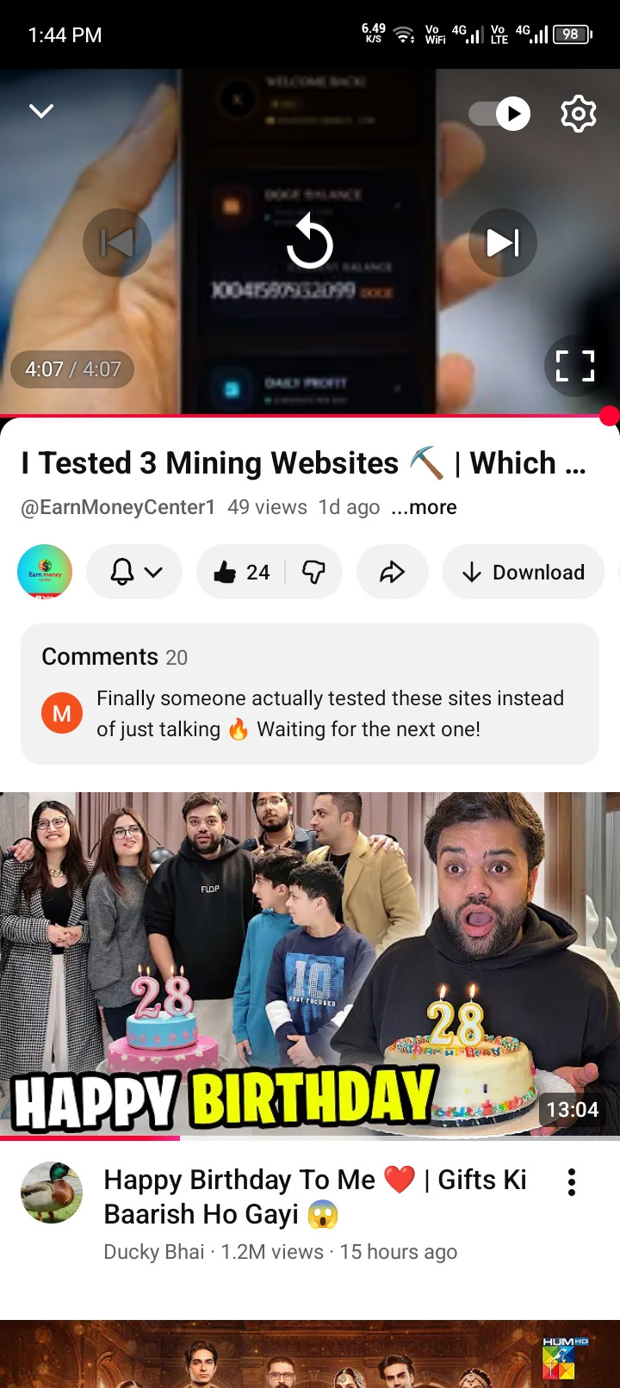Go to the previous video
Viewport: 620px width, 1388px height.
point(117,243)
